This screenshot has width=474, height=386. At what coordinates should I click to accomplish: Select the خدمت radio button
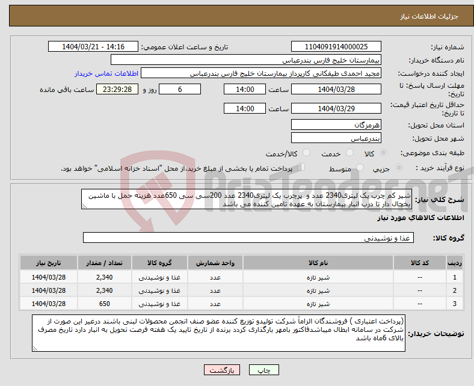pos(349,153)
